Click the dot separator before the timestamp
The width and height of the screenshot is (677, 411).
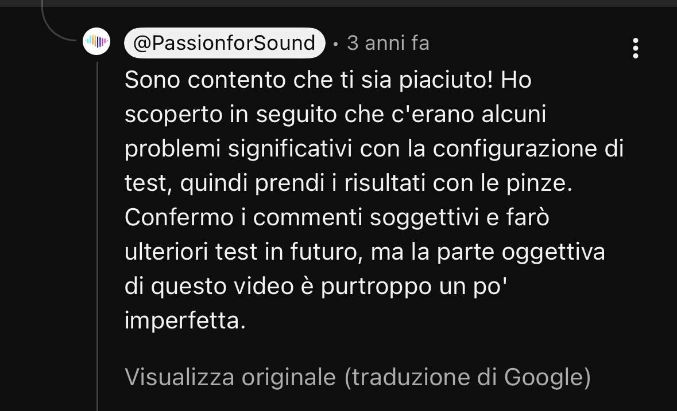[x=336, y=44]
